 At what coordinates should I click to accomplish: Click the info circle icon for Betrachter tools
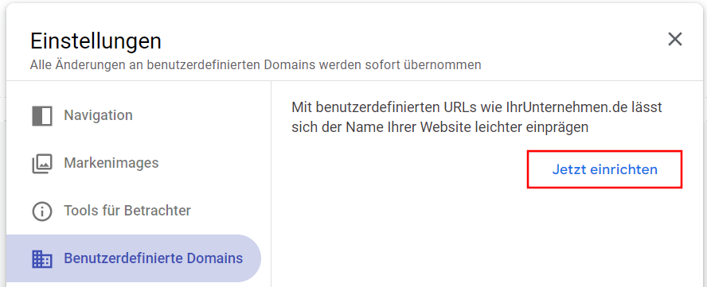click(42, 211)
